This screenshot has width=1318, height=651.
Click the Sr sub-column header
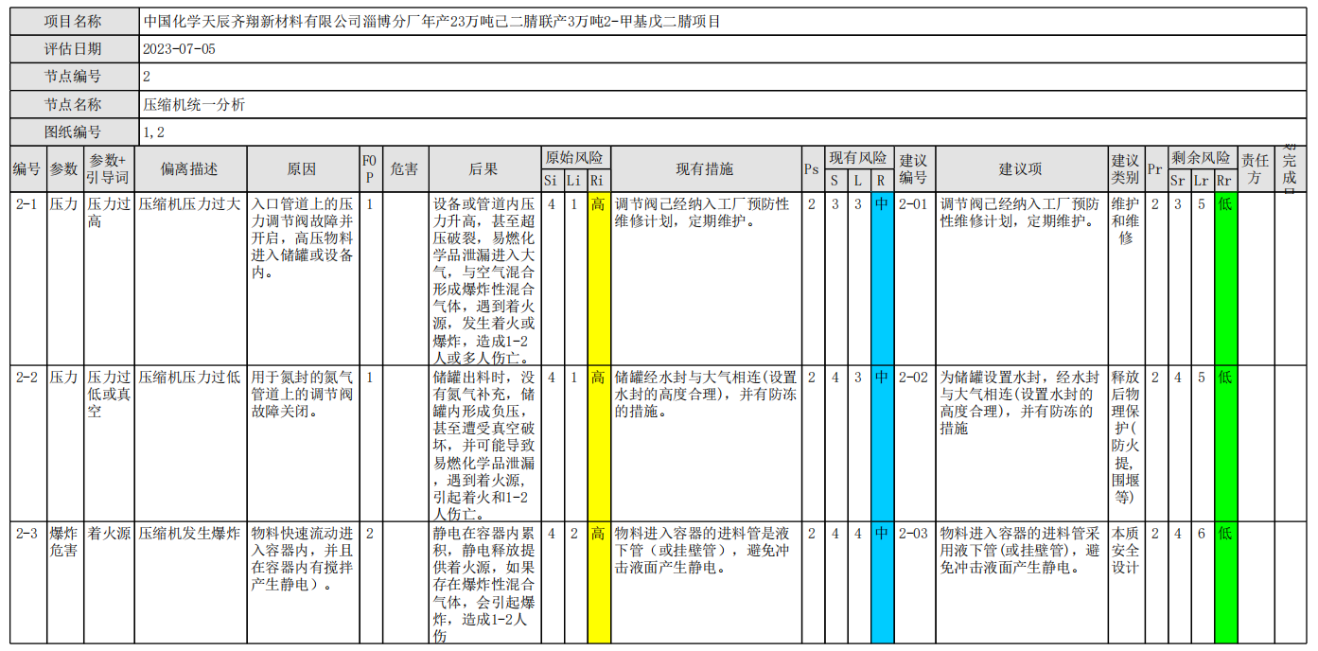1178,181
